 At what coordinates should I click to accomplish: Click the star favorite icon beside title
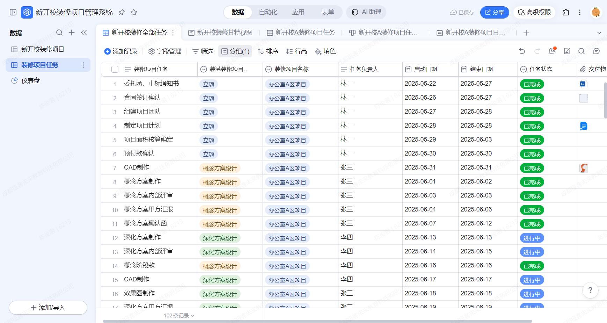(134, 12)
